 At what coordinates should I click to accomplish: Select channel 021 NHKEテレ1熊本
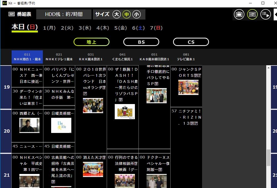point(59,57)
